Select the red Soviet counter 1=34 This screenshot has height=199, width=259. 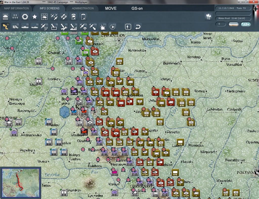point(95,52)
